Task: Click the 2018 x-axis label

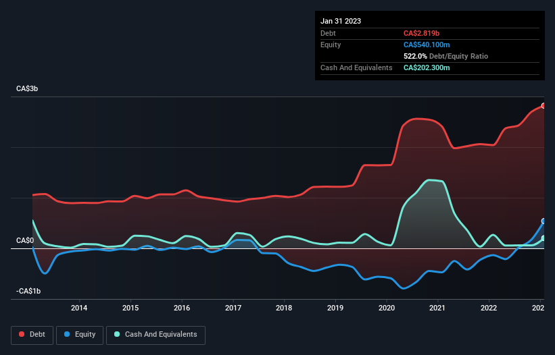Action: click(x=284, y=308)
